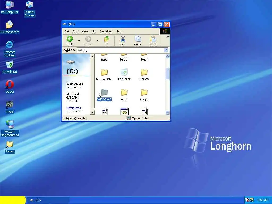Click the Attributes link in info panel
272x204 pixels.
tap(74, 108)
